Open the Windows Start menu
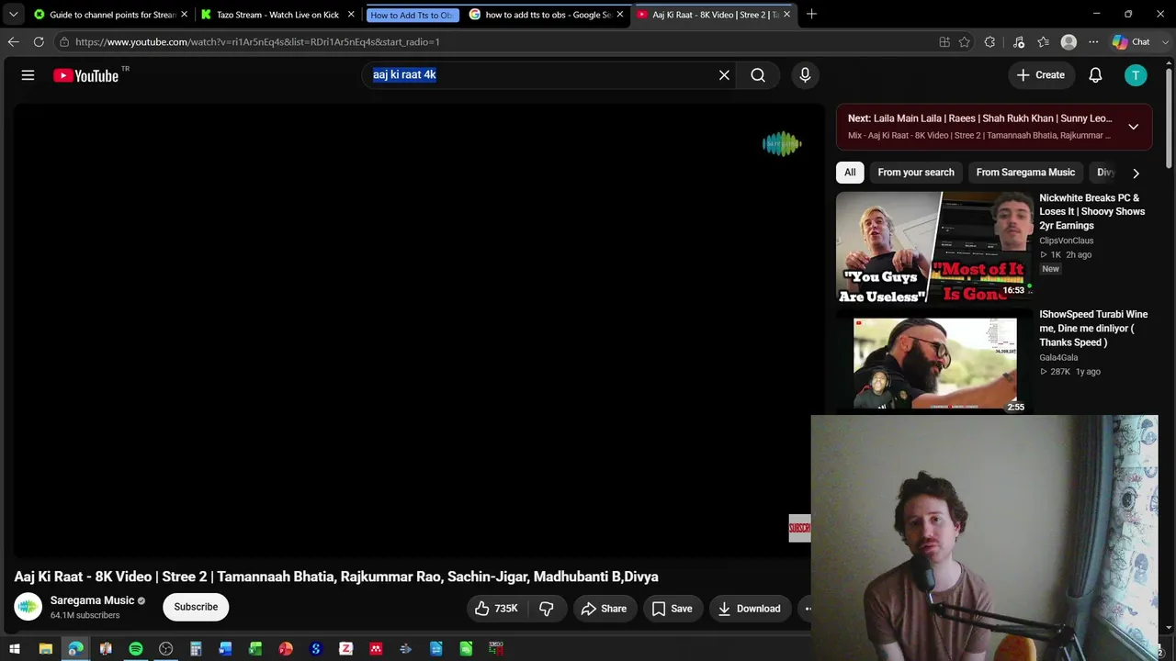 tap(15, 649)
